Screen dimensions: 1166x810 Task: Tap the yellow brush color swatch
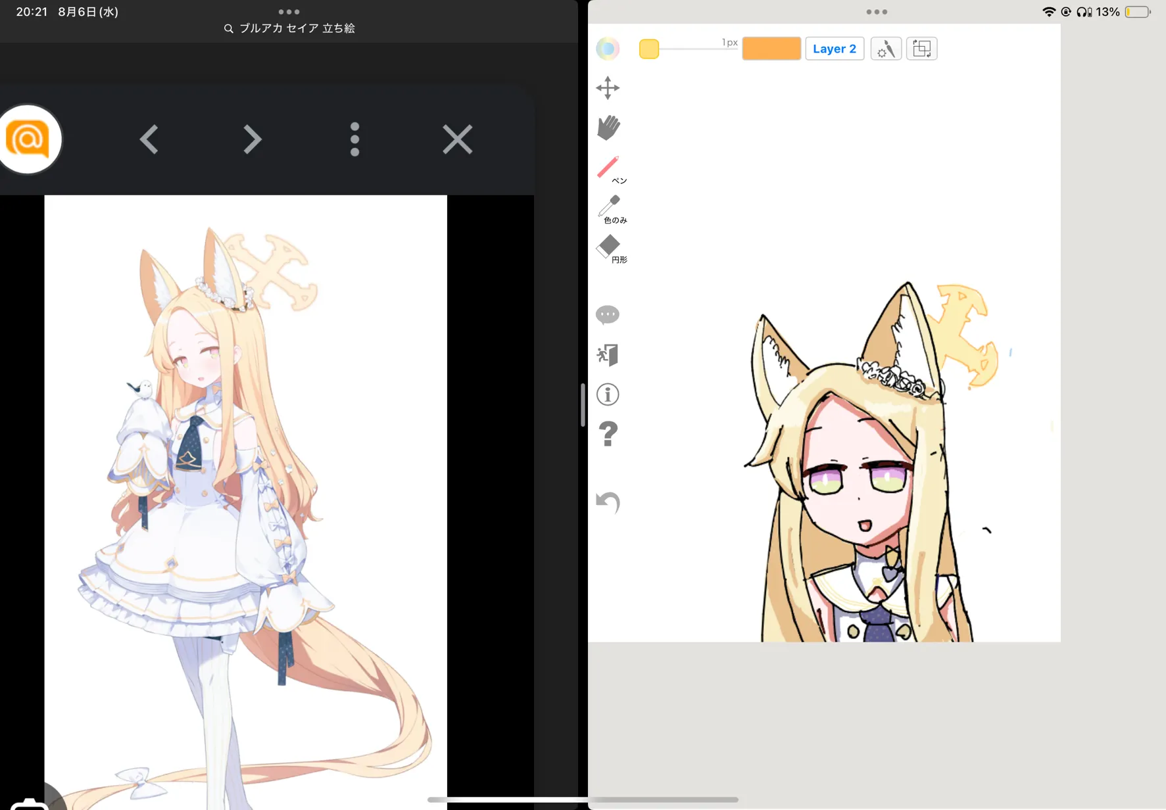pyautogui.click(x=649, y=49)
